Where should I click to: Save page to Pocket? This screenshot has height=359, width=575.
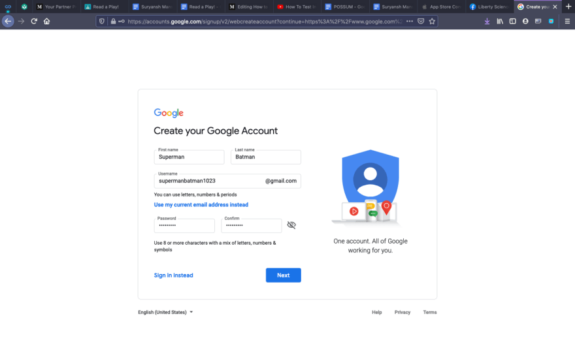point(421,22)
